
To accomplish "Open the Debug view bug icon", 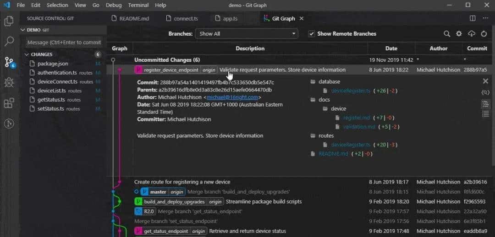I will click(9, 82).
